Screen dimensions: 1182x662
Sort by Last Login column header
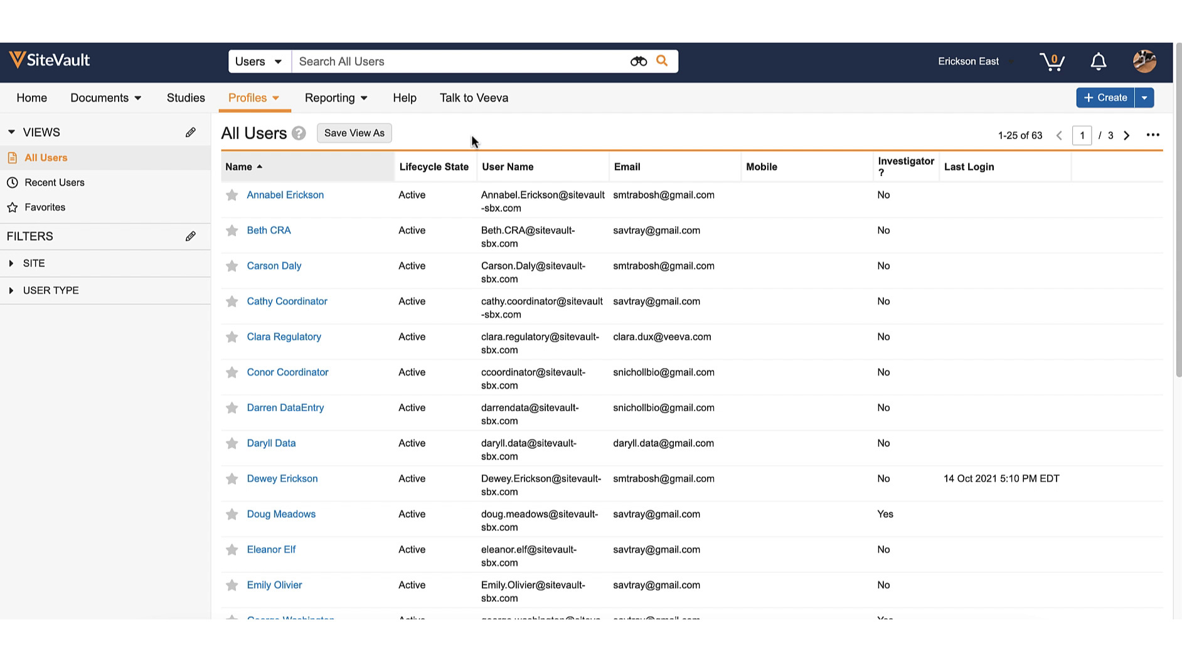1004,167
